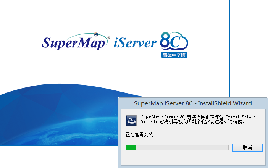Image resolution: width=268 pixels, height=168 pixels.
Task: Click the registered trademark symbol after SuperMap
Action: 109,38
